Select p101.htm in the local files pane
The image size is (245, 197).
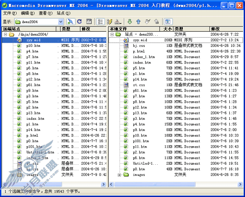point(141,141)
